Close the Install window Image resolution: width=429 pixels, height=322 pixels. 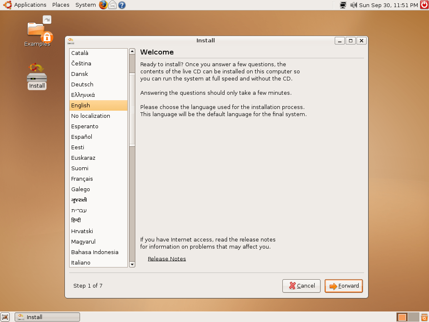tap(362, 41)
